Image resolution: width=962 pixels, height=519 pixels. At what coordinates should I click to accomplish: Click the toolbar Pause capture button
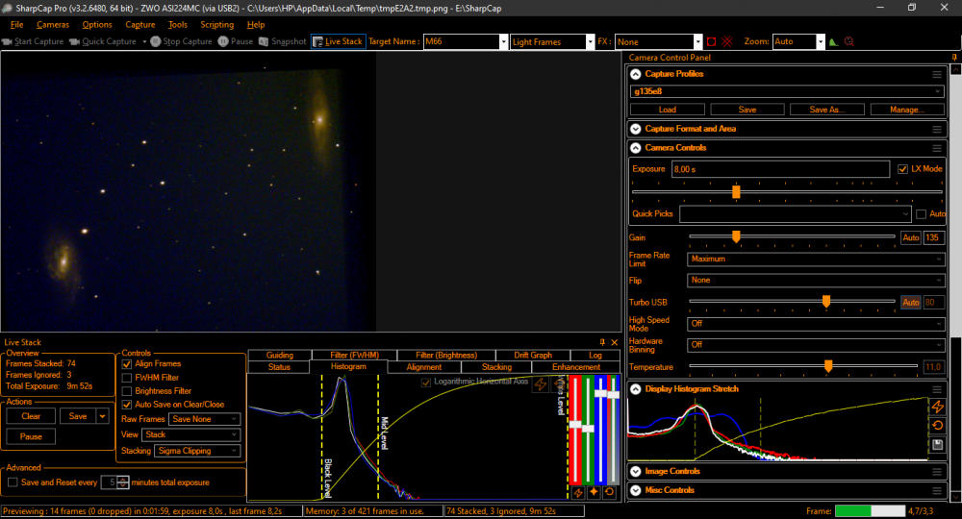click(236, 41)
